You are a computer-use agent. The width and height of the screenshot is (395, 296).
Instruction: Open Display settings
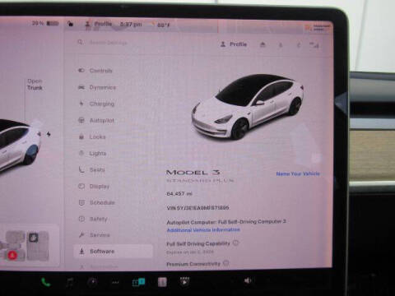pos(94,187)
